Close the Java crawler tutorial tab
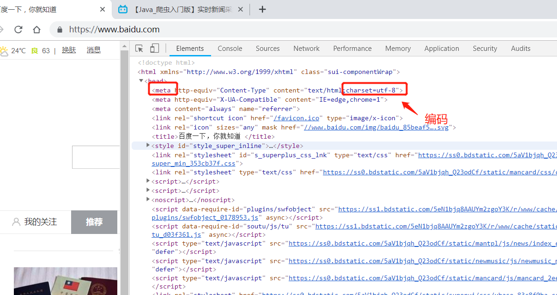The width and height of the screenshot is (557, 295). pyautogui.click(x=241, y=9)
